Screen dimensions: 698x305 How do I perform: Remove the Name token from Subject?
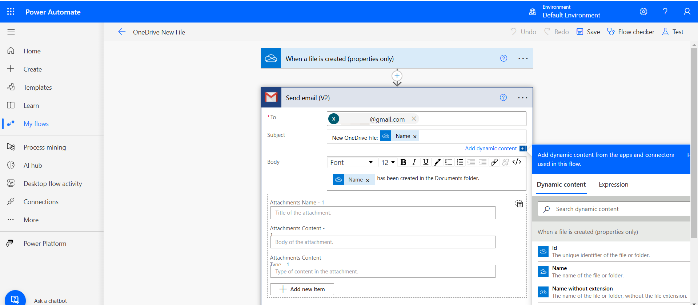415,137
